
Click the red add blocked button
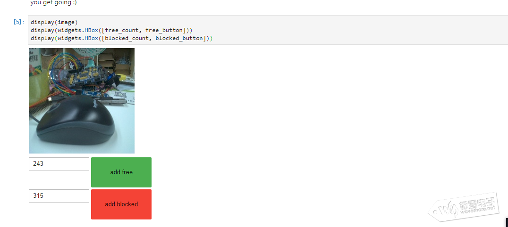[x=121, y=204]
